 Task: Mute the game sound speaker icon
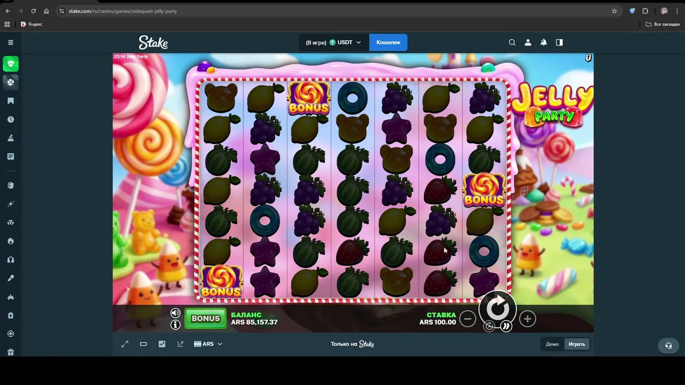coord(176,313)
